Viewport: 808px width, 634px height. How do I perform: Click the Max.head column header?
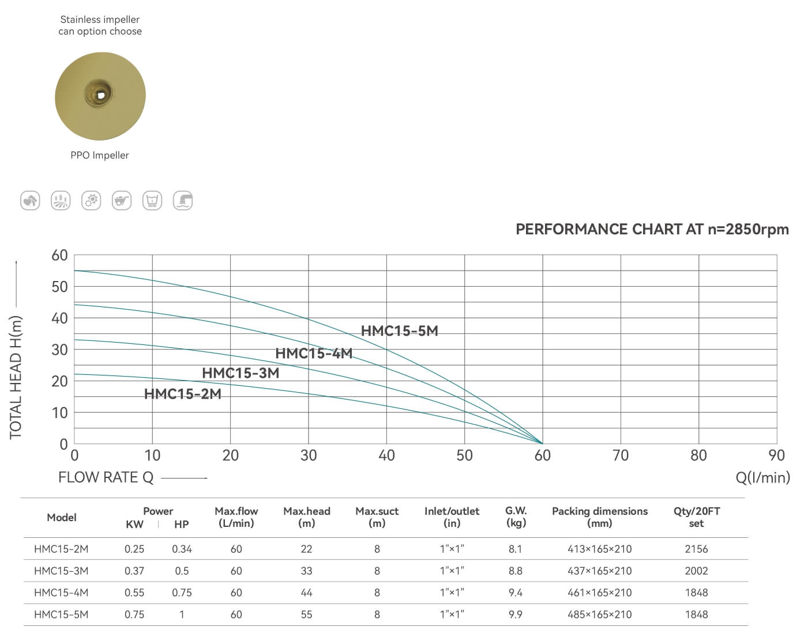pyautogui.click(x=307, y=517)
